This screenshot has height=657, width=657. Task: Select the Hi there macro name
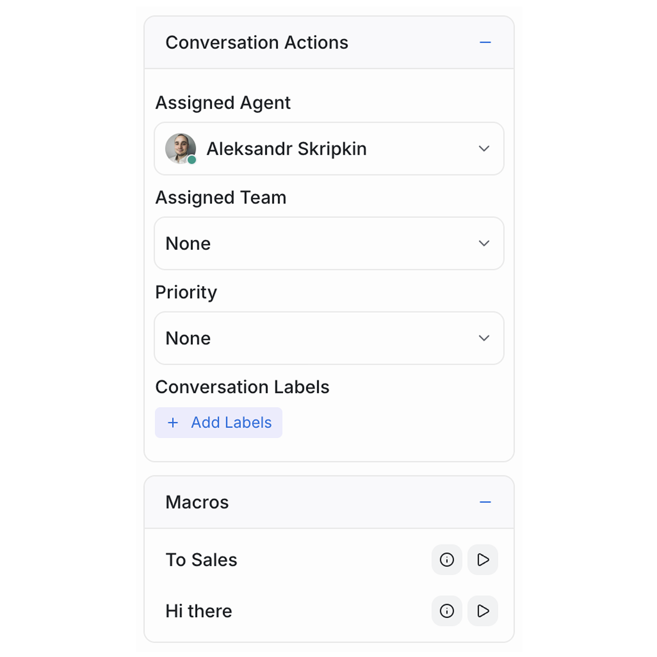click(199, 611)
